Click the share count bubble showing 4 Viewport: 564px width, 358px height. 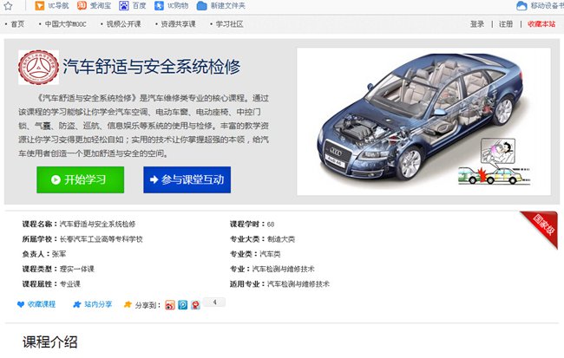point(214,303)
